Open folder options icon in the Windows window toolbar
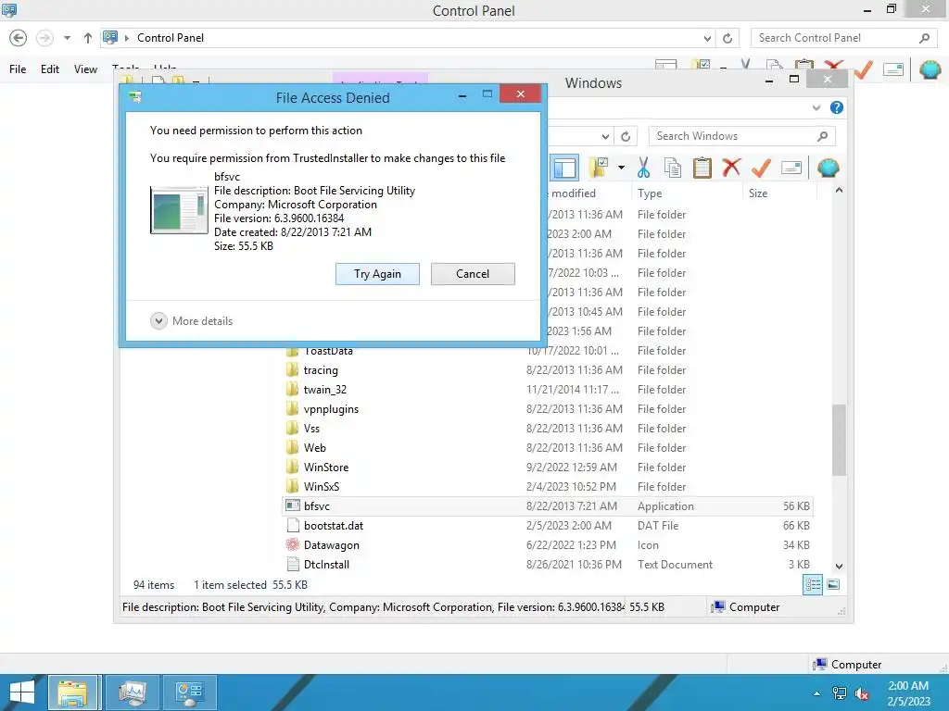Image resolution: width=949 pixels, height=711 pixels. point(599,168)
